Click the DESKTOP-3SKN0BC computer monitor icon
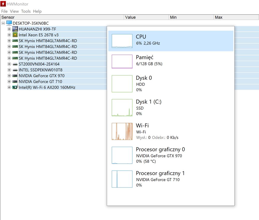 click(x=9, y=23)
